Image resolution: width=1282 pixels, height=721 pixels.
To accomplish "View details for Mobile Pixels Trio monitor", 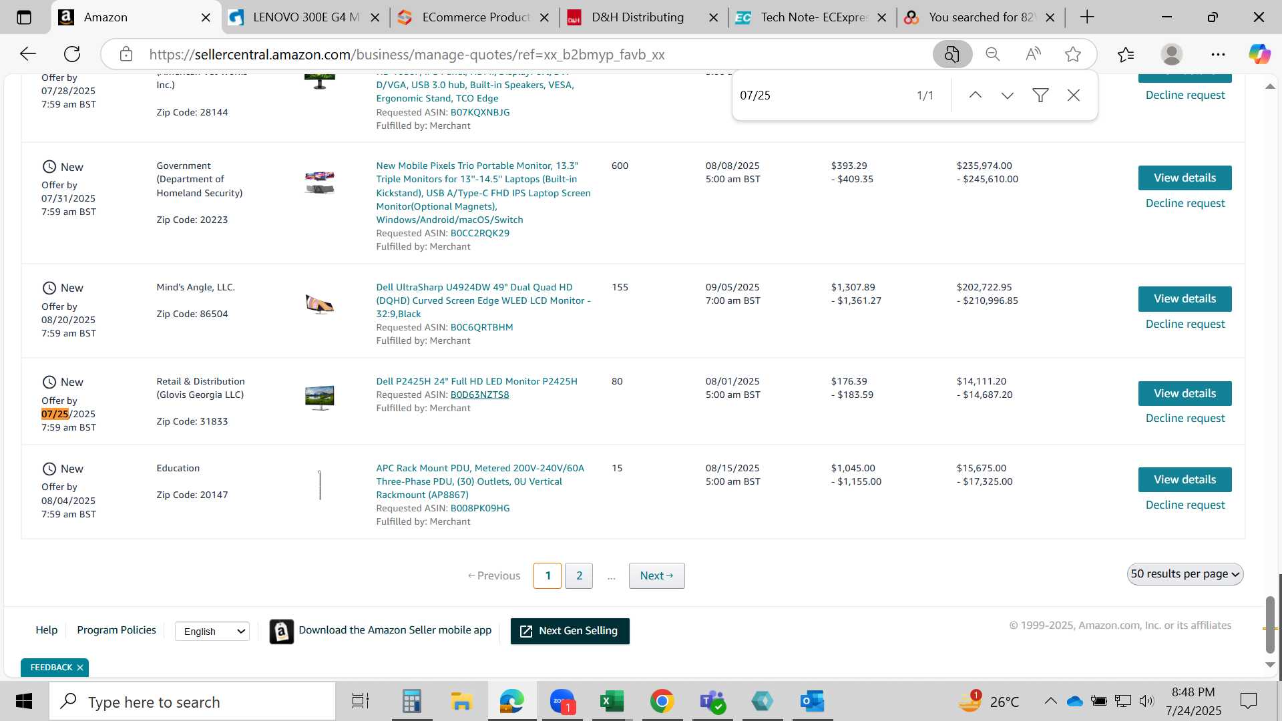I will pos(1185,178).
